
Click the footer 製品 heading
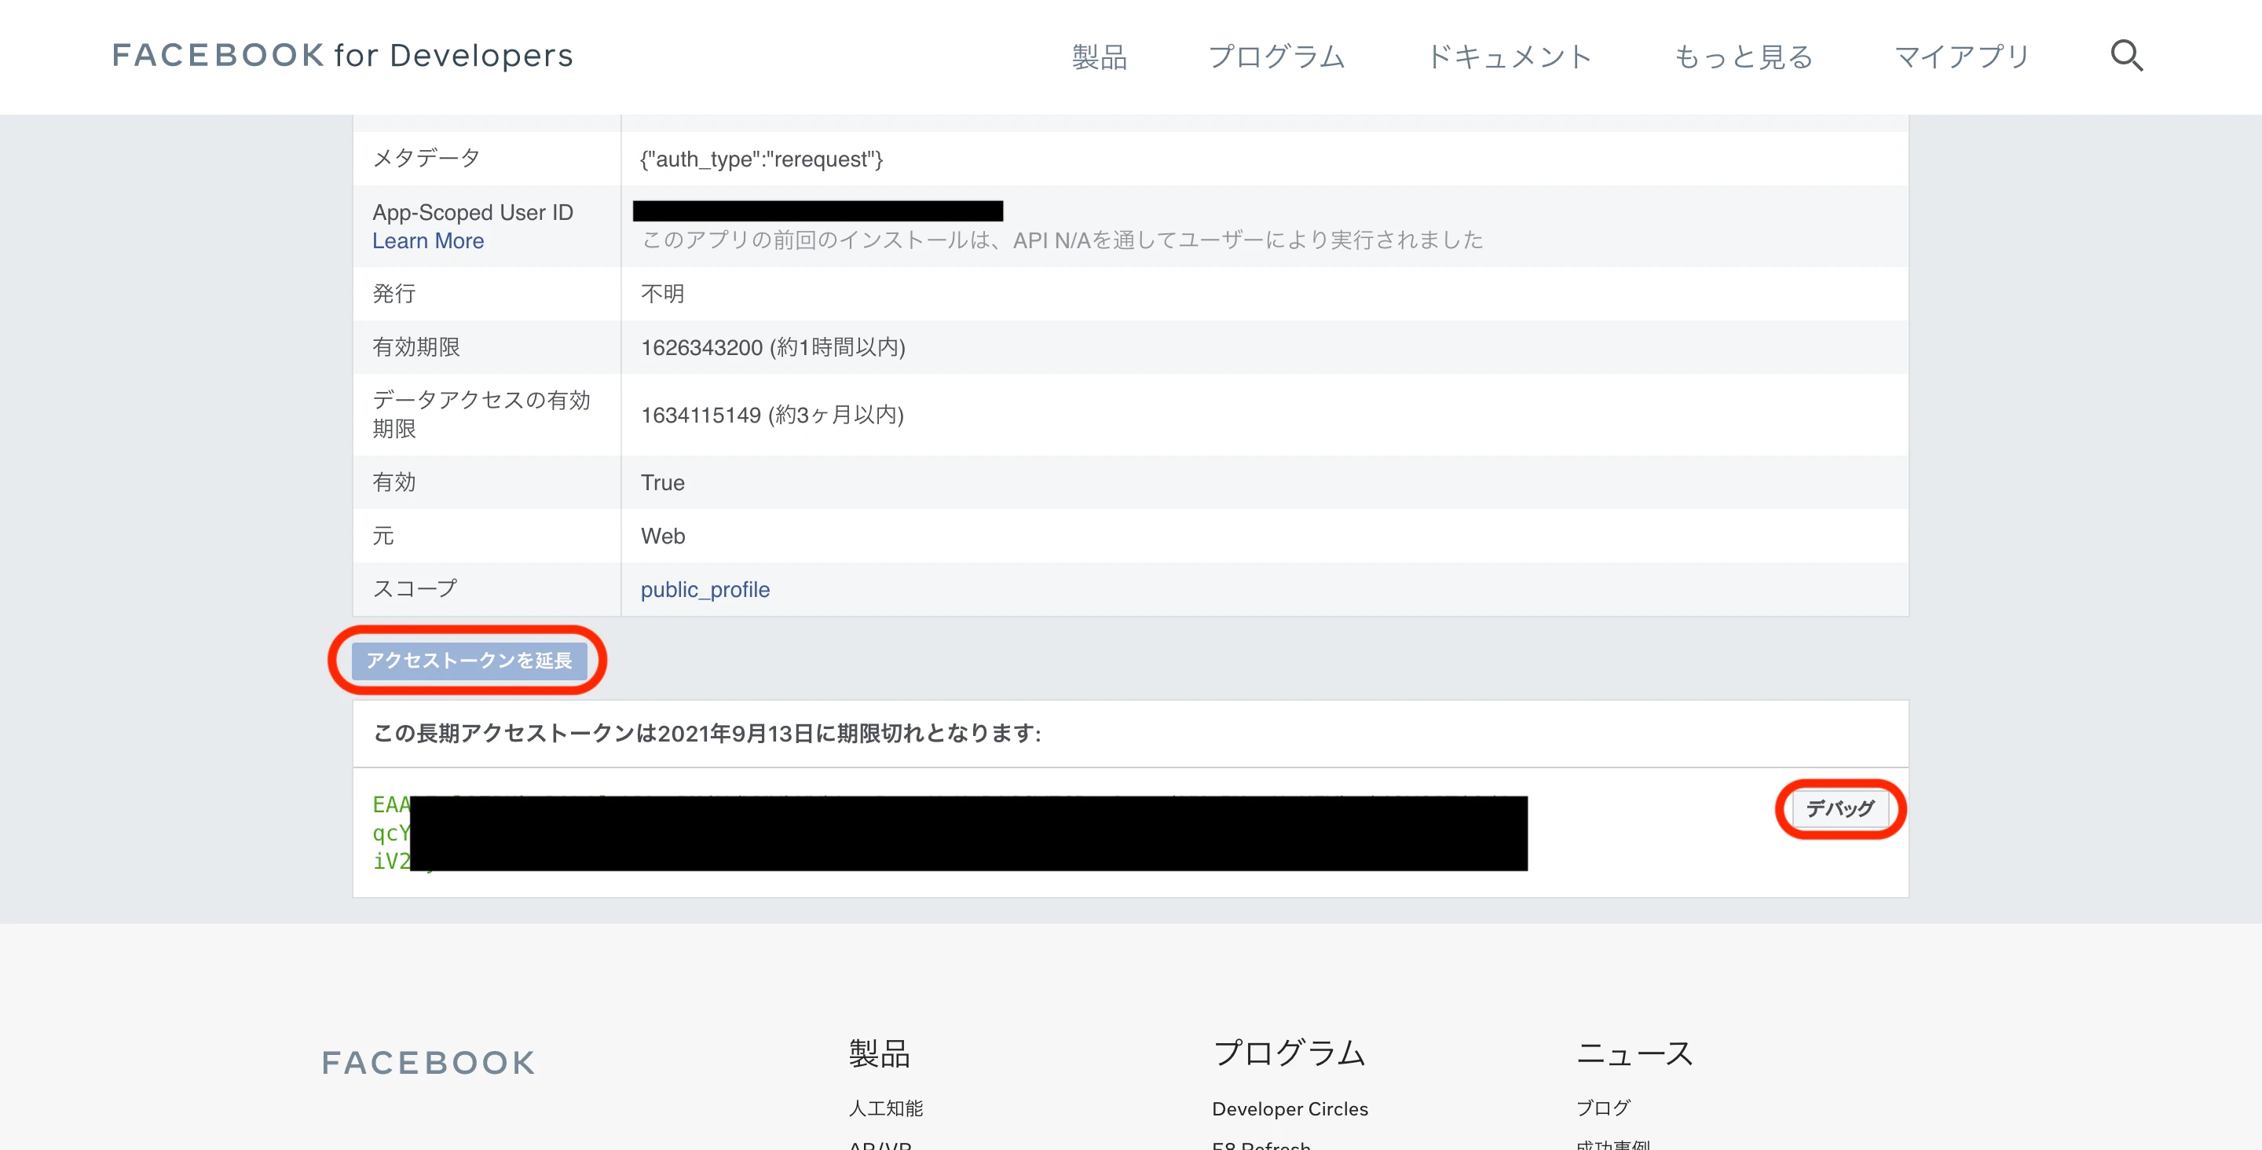point(879,1053)
